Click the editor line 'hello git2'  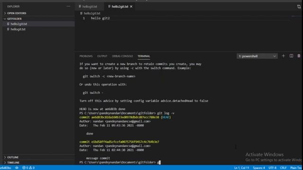[100, 18]
